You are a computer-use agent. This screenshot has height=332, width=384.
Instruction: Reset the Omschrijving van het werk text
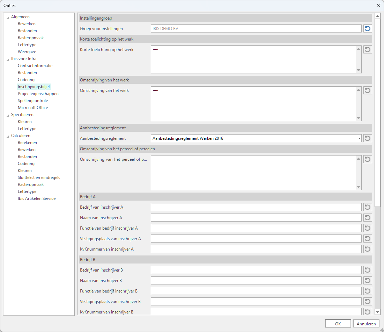367,91
